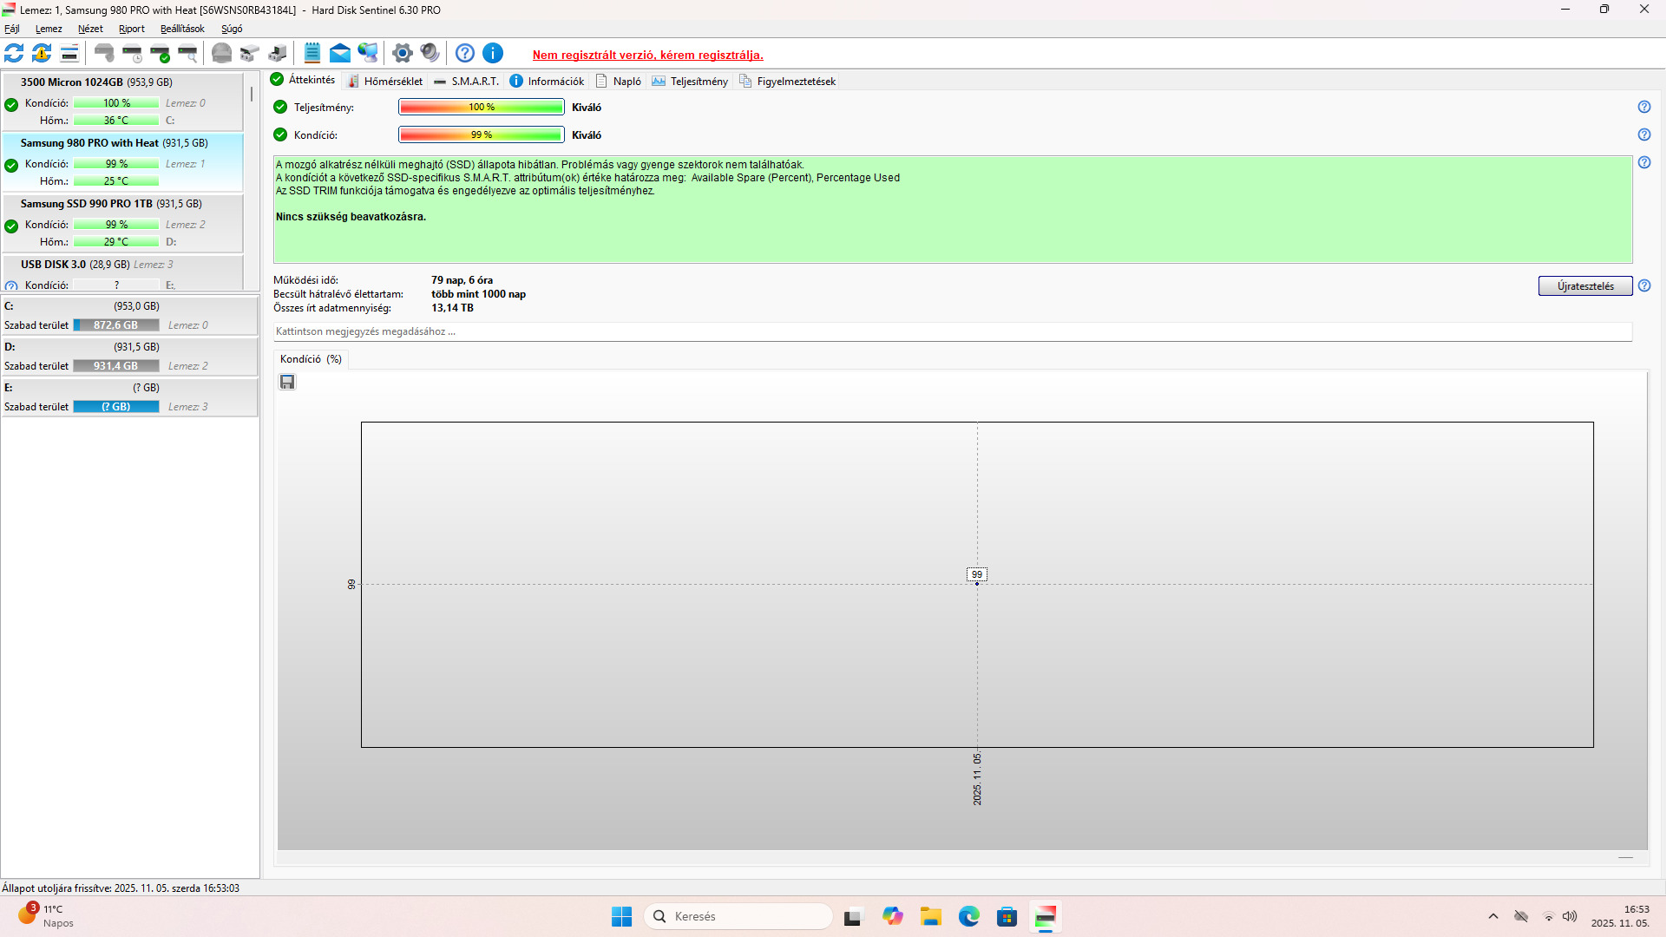The height and width of the screenshot is (937, 1666).
Task: Click the refresh with warning icon
Action: pos(42,54)
